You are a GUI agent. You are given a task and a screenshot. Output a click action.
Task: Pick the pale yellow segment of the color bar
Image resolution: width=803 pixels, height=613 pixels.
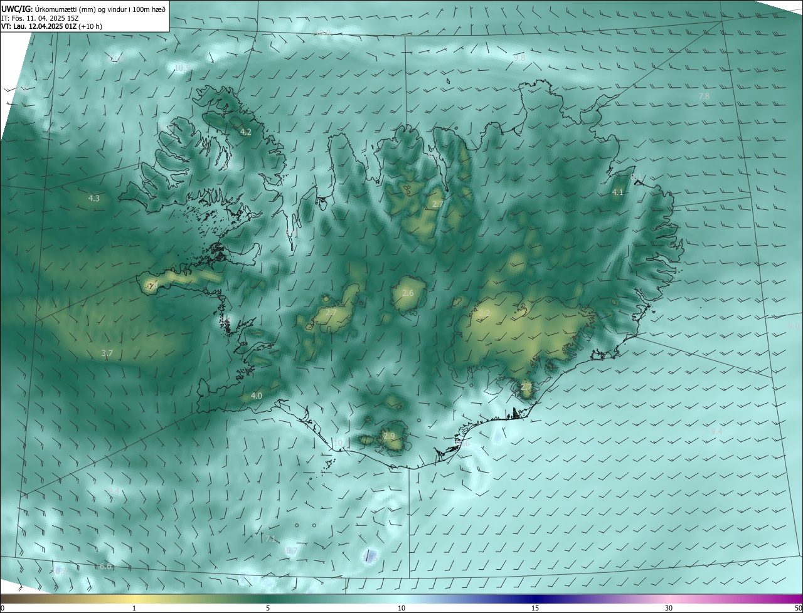[134, 599]
